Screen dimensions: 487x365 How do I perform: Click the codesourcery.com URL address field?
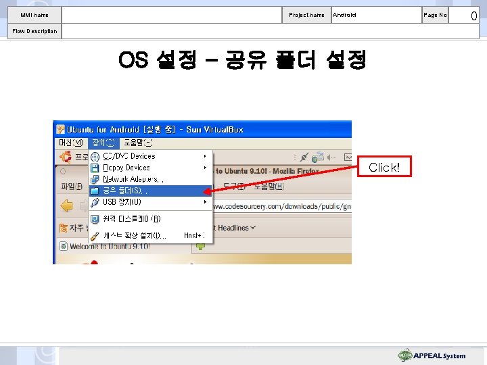(x=282, y=206)
